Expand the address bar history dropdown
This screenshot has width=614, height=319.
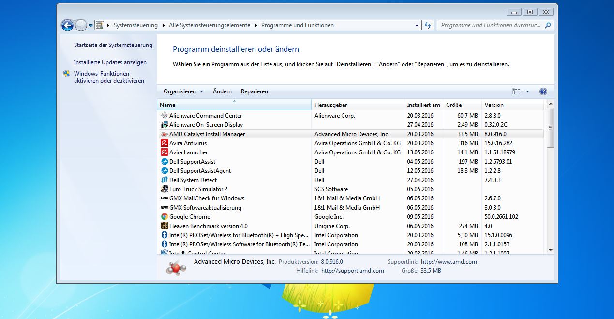[x=417, y=25]
